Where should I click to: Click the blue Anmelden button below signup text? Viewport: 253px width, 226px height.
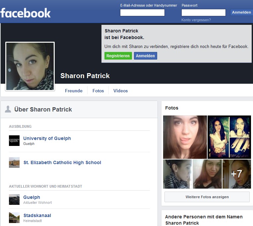pyautogui.click(x=145, y=56)
